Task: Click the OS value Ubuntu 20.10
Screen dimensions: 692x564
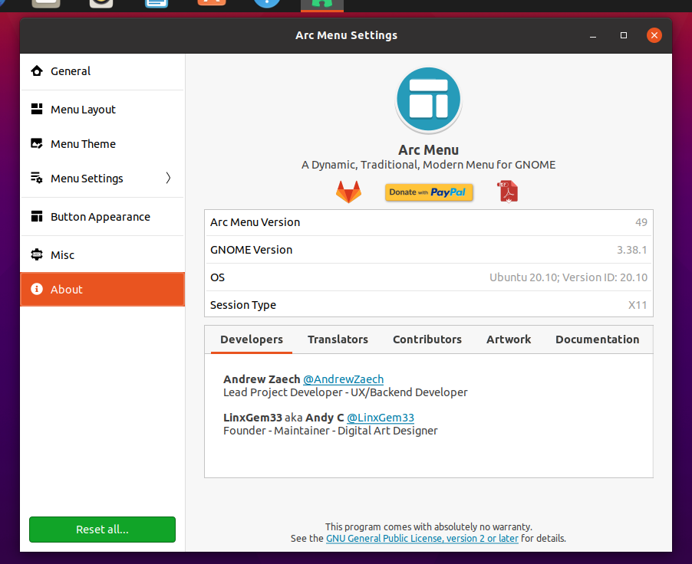Action: [x=568, y=277]
